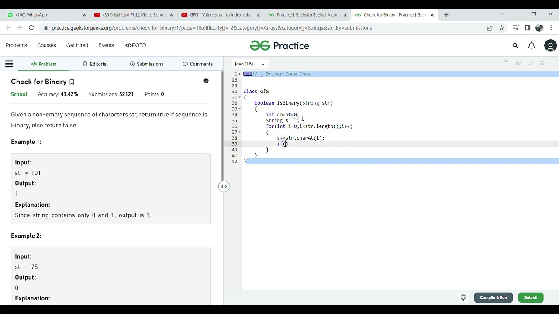The image size is (559, 314).
Task: Submit the solution
Action: point(531,297)
